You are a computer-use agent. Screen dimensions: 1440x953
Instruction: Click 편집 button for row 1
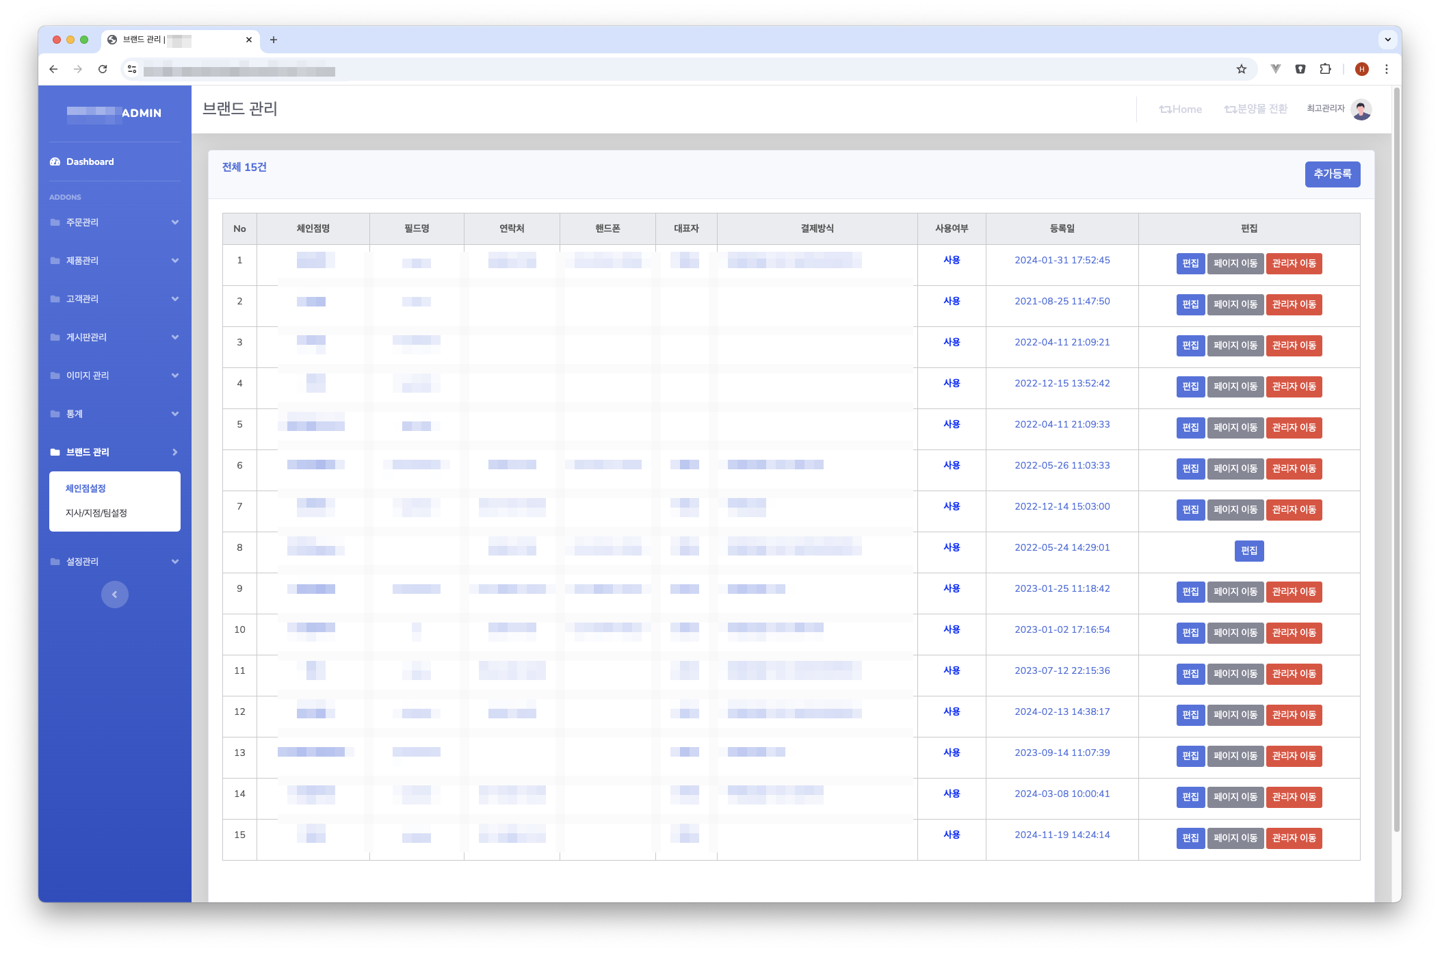[1190, 263]
